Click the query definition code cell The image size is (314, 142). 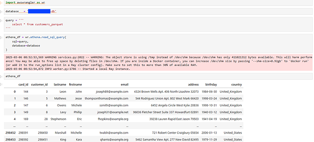(158, 24)
